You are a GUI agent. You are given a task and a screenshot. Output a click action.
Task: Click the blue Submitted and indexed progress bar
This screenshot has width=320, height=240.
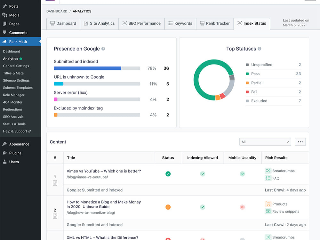(x=88, y=68)
